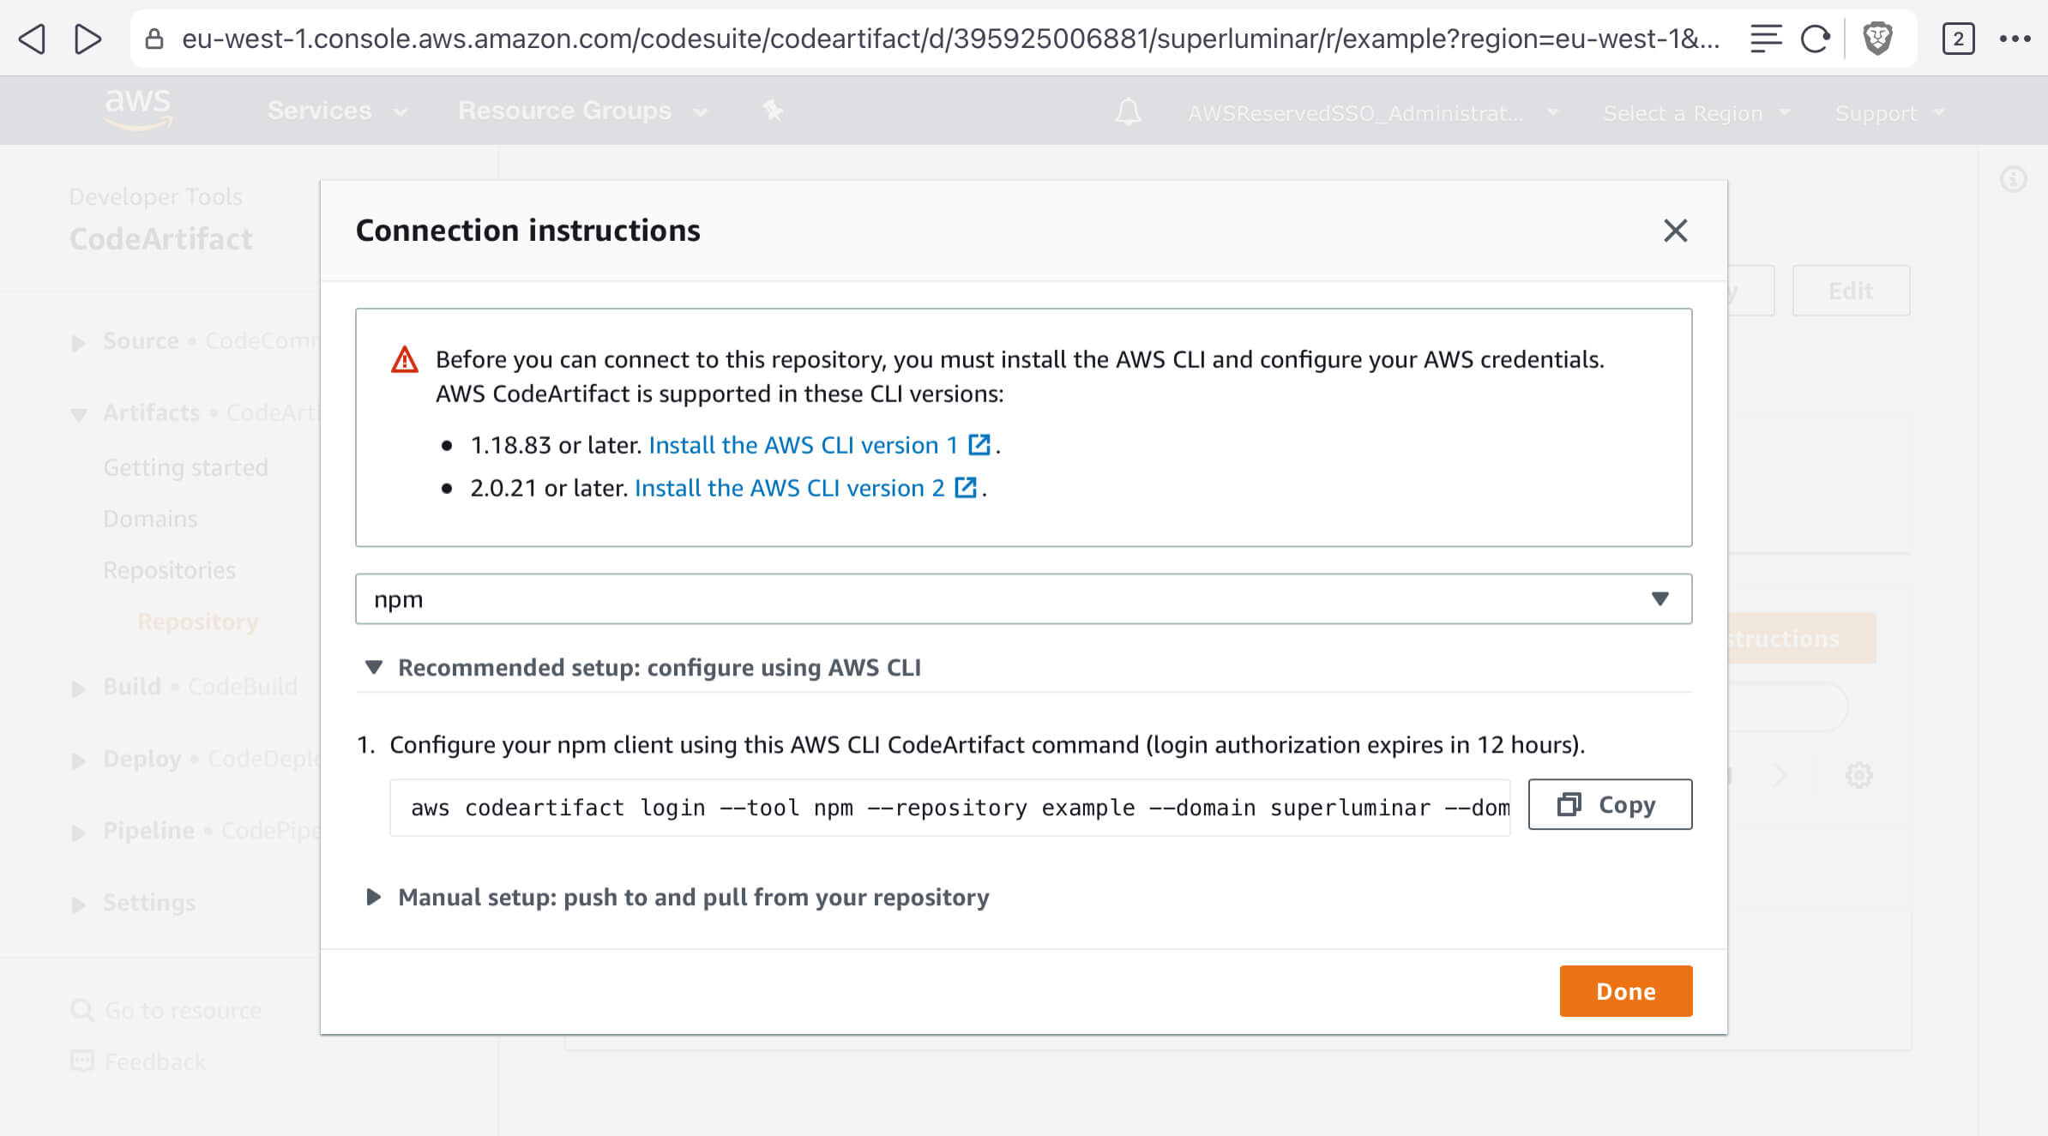
Task: Open the browser three-dots menu
Action: coord(2015,39)
